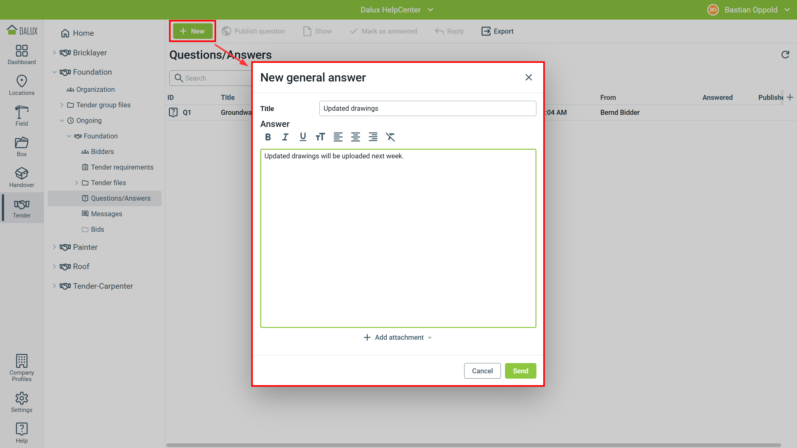Viewport: 797px width, 448px height.
Task: Click Mark as answered
Action: click(384, 31)
